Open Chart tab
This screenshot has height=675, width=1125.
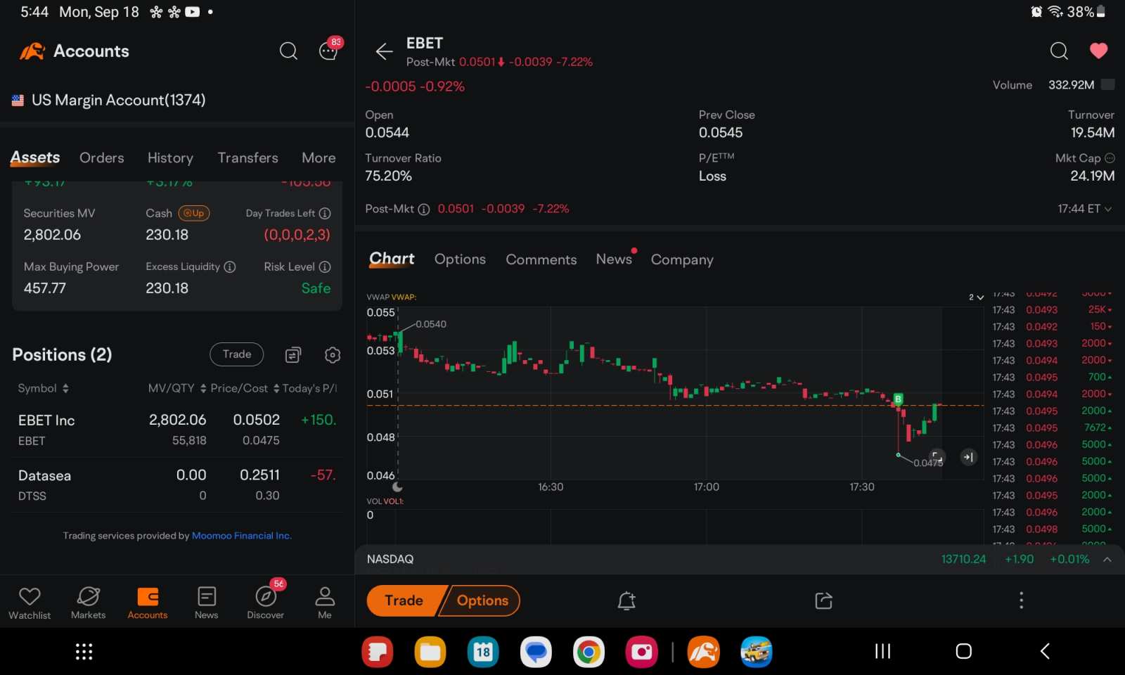(392, 259)
